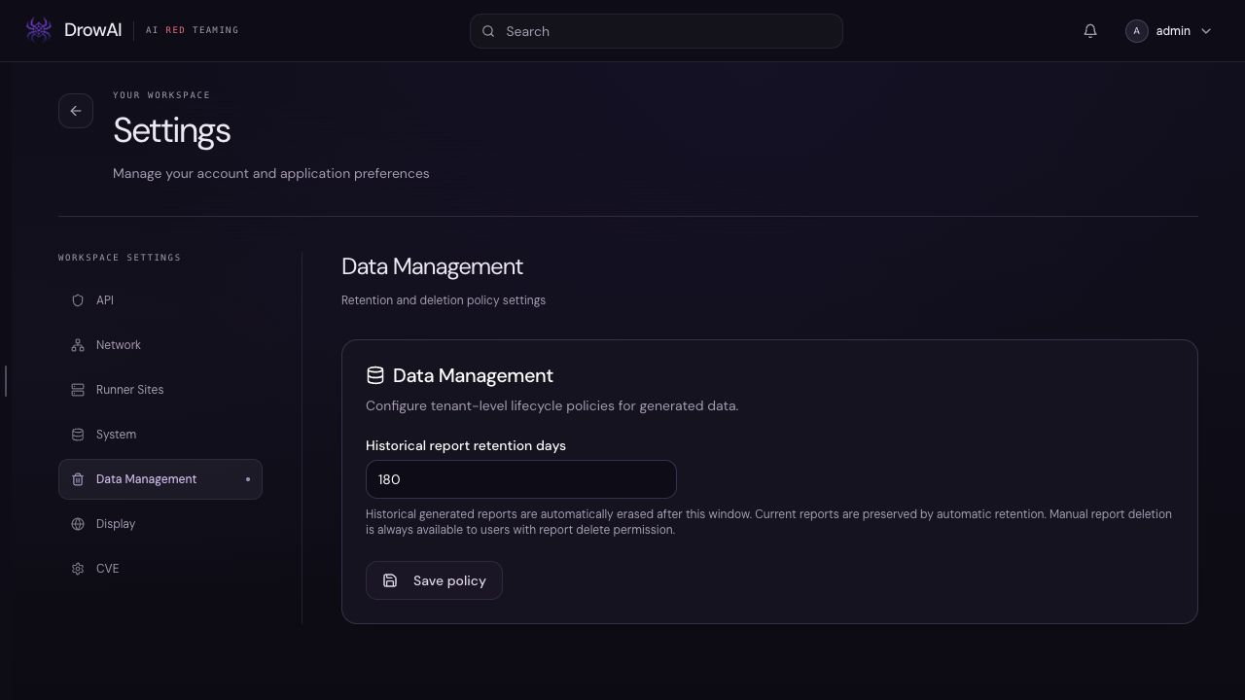Switch to Runner Sites settings
Screen dimensions: 1245x700
[160, 390]
